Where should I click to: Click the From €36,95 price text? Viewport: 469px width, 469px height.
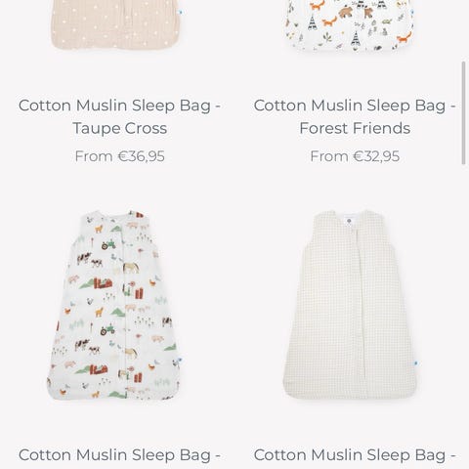[x=119, y=156]
